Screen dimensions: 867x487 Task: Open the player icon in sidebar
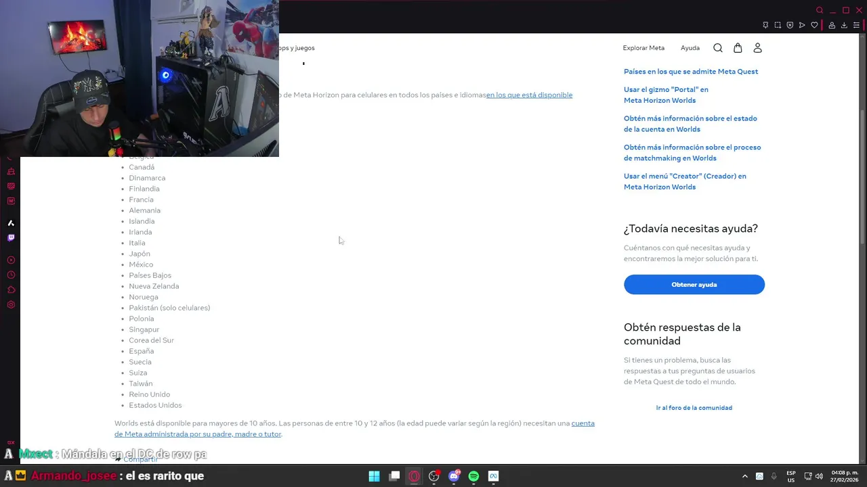tap(11, 260)
